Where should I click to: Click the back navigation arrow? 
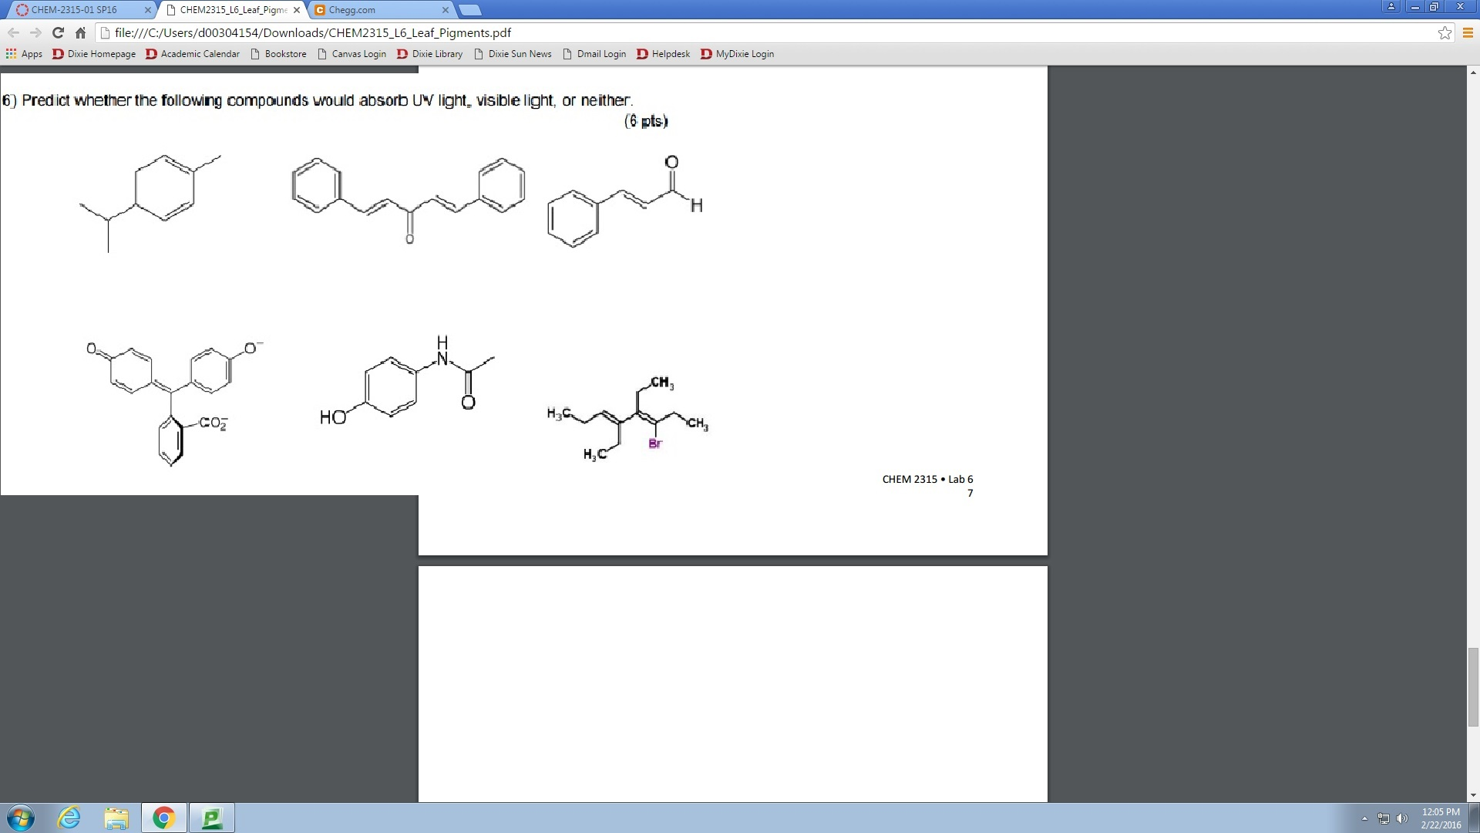tap(13, 32)
